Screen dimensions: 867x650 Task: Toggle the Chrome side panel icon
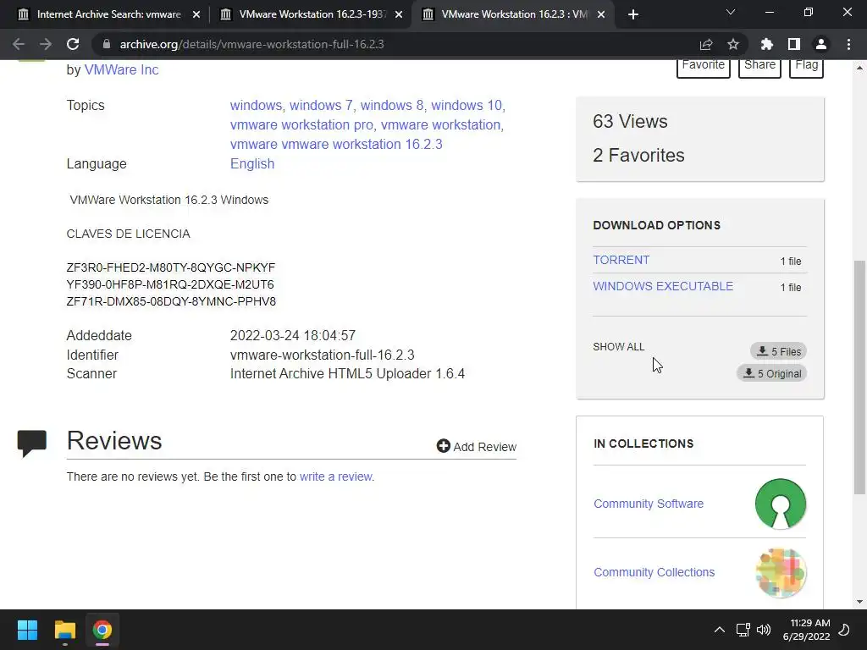(x=794, y=44)
